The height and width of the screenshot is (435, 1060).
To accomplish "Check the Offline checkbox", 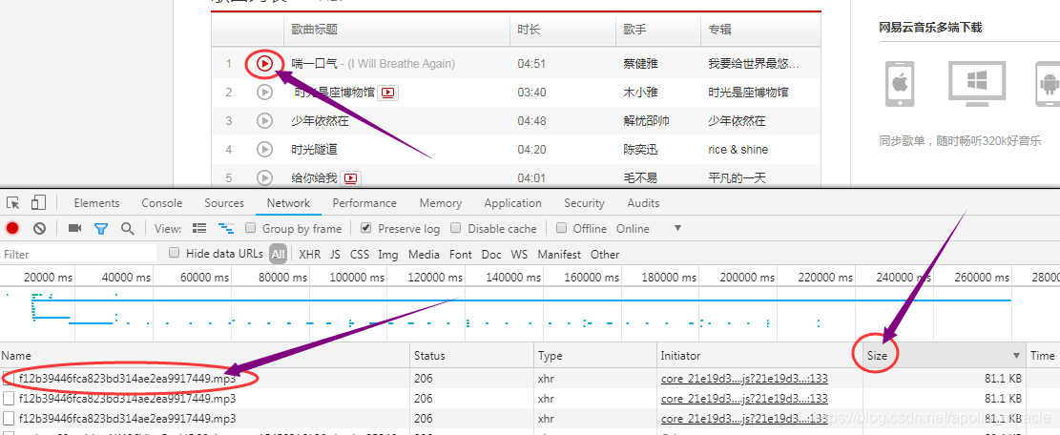I will pos(561,228).
